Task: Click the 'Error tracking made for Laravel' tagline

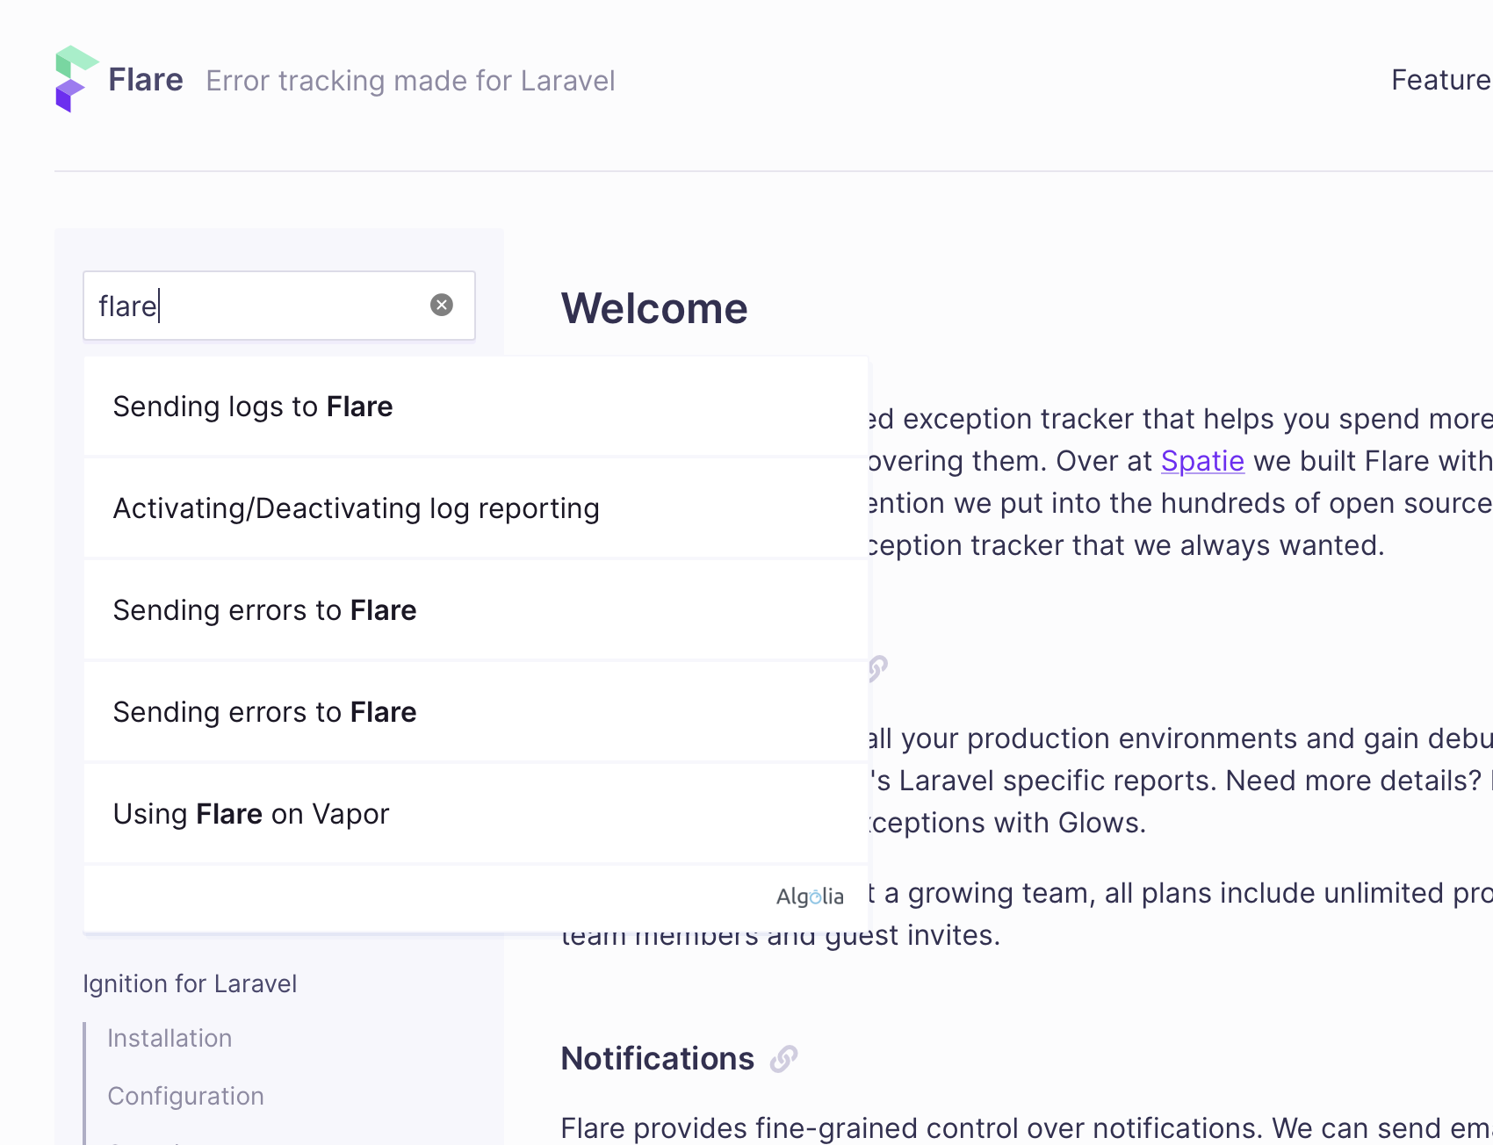Action: (x=410, y=81)
